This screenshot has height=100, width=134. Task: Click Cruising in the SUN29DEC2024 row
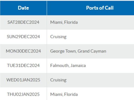pyautogui.click(x=58, y=37)
